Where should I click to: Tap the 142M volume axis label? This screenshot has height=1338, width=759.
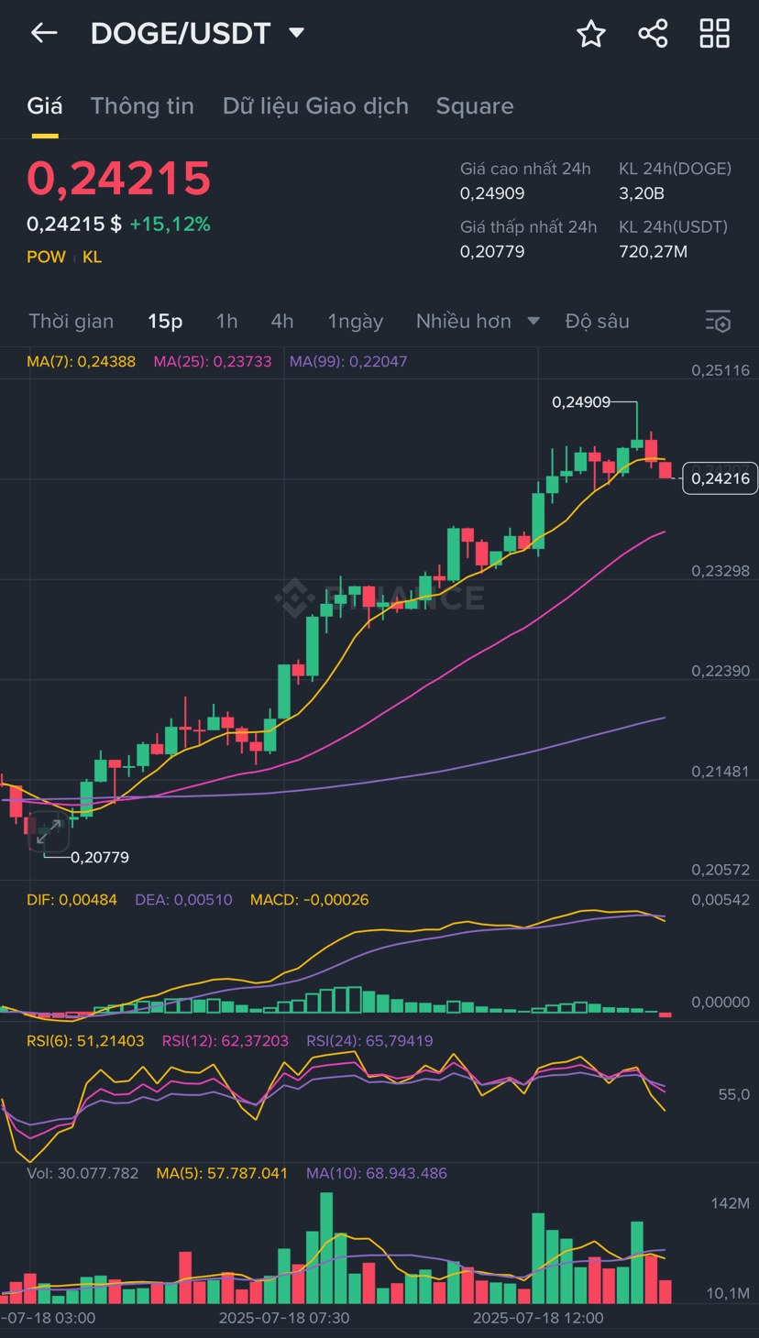click(x=731, y=1203)
